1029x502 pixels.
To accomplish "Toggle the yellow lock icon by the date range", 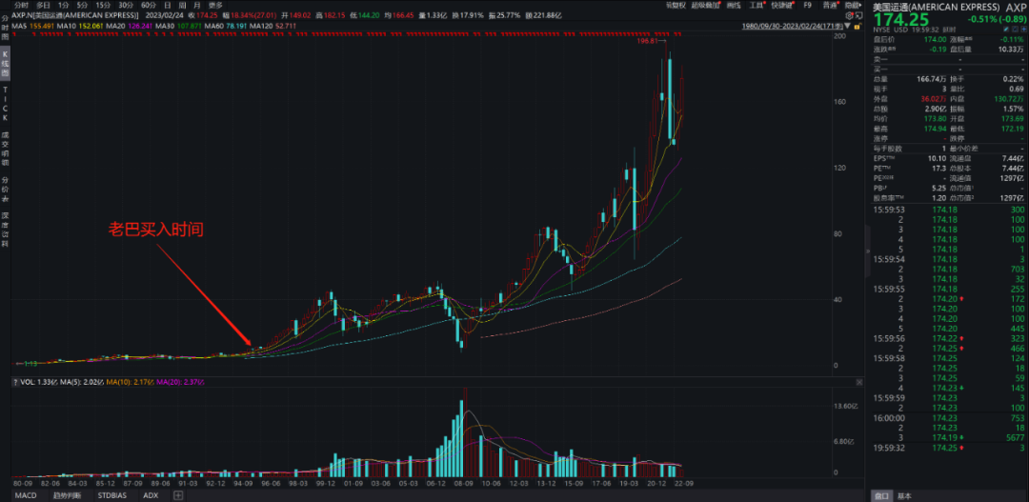I will click(x=857, y=27).
